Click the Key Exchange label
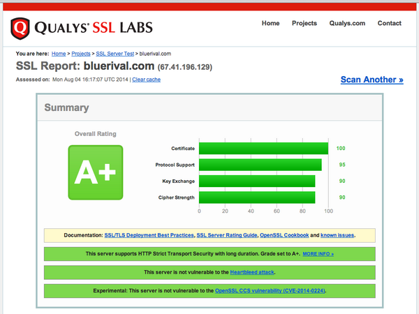419x314 pixels. tap(179, 181)
